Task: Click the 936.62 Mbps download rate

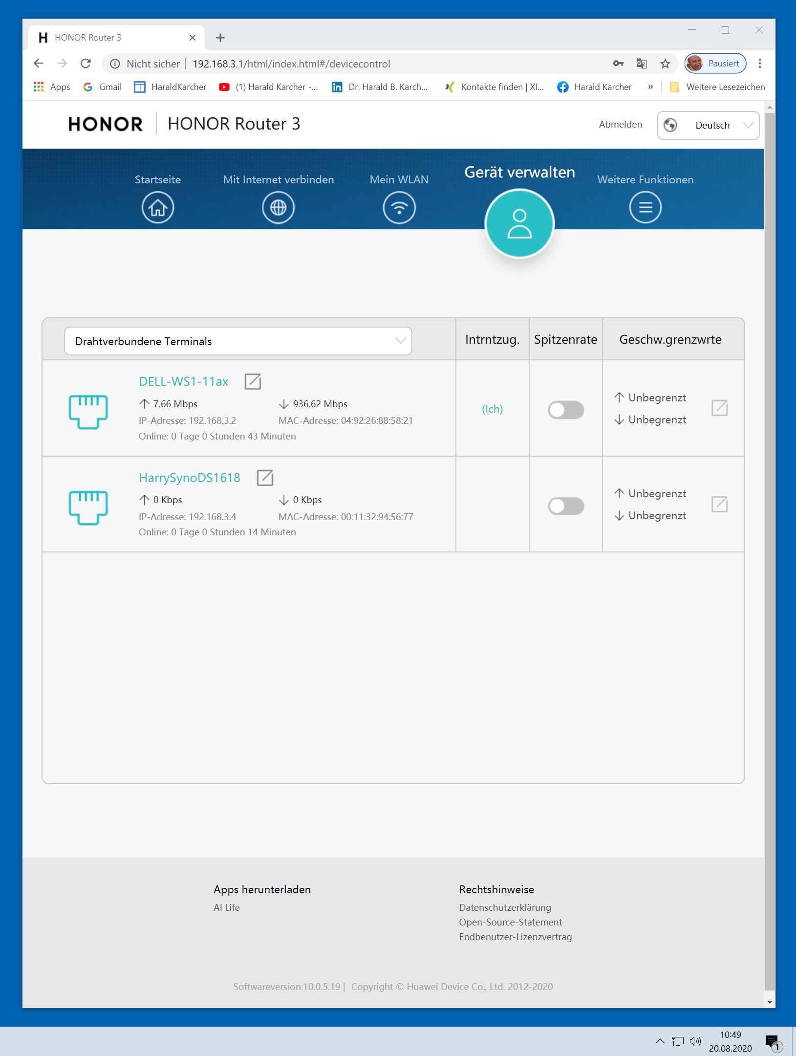Action: [320, 404]
